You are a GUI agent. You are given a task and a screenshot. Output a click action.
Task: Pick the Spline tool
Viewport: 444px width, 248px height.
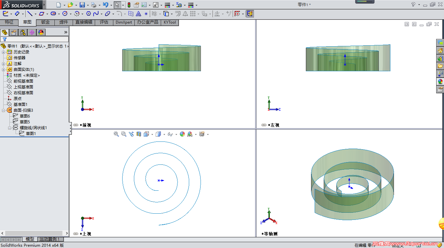(96, 14)
